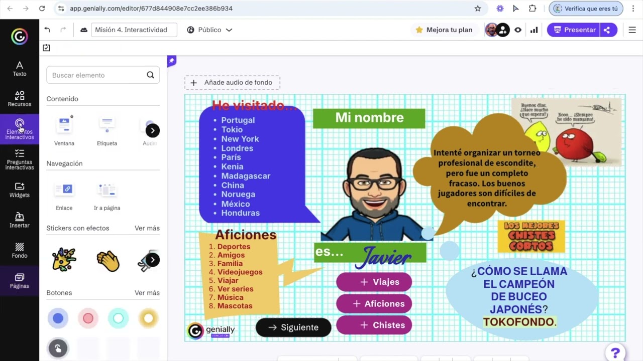Click the touch hand button element
Image resolution: width=643 pixels, height=361 pixels.
pos(58,348)
